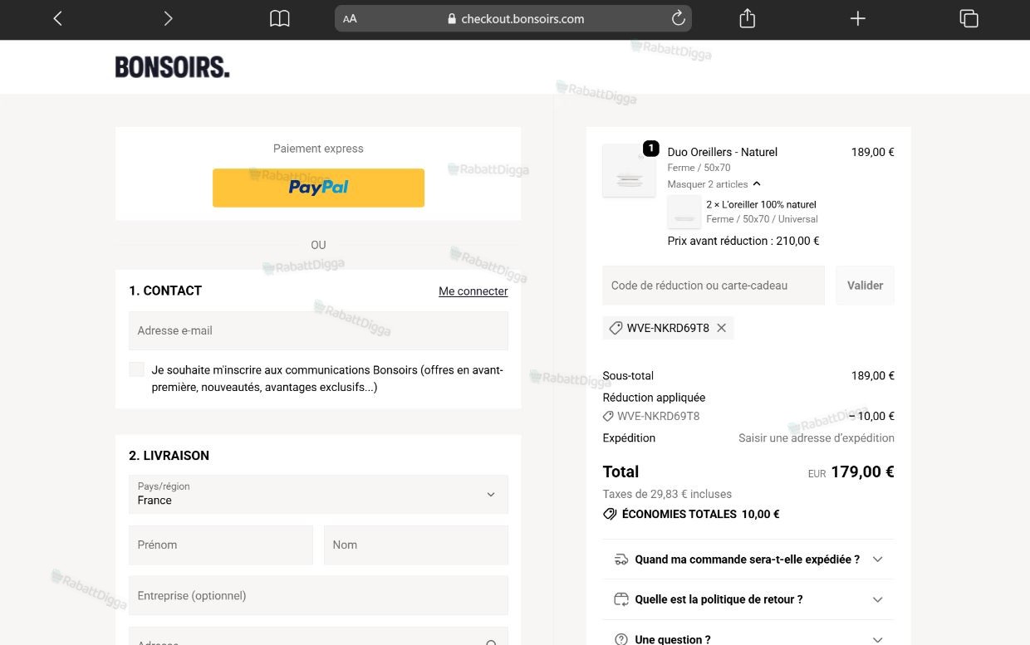This screenshot has height=645, width=1030.
Task: Click the Total amount 179,00 €
Action: point(862,472)
